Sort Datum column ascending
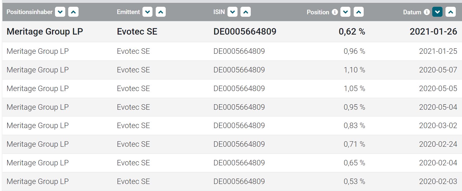The width and height of the screenshot is (462, 191). click(x=451, y=12)
